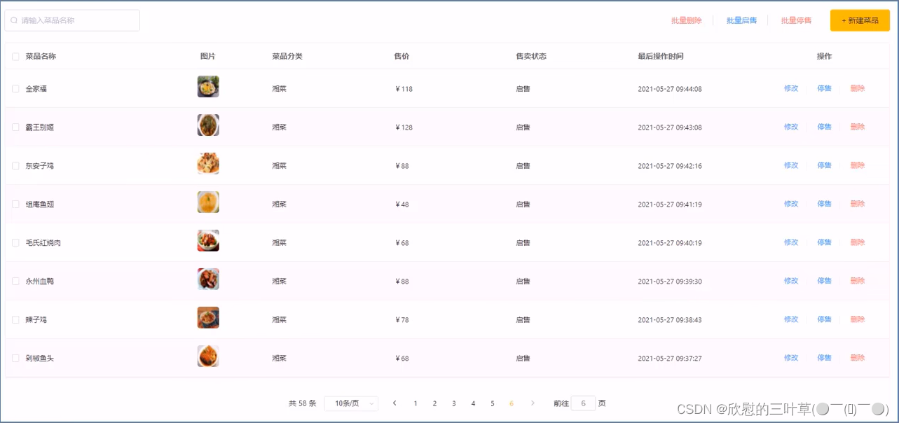Click 删除 for 剁椒鱼头

858,358
